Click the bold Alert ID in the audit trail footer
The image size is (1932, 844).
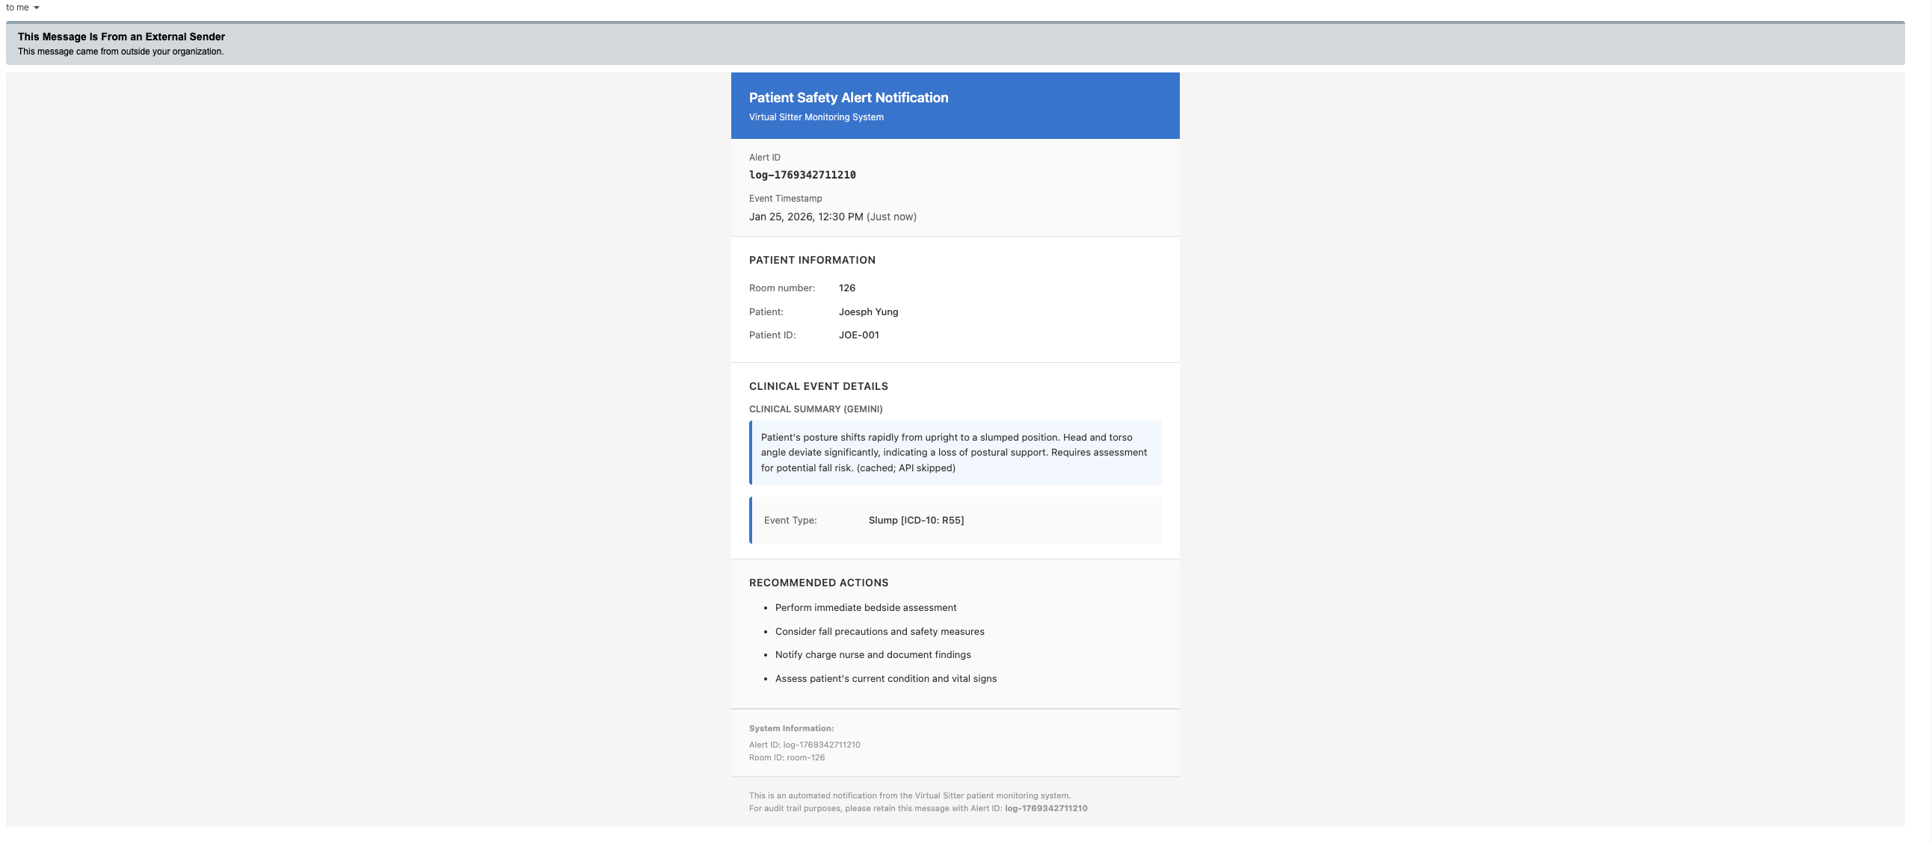[x=1045, y=808]
